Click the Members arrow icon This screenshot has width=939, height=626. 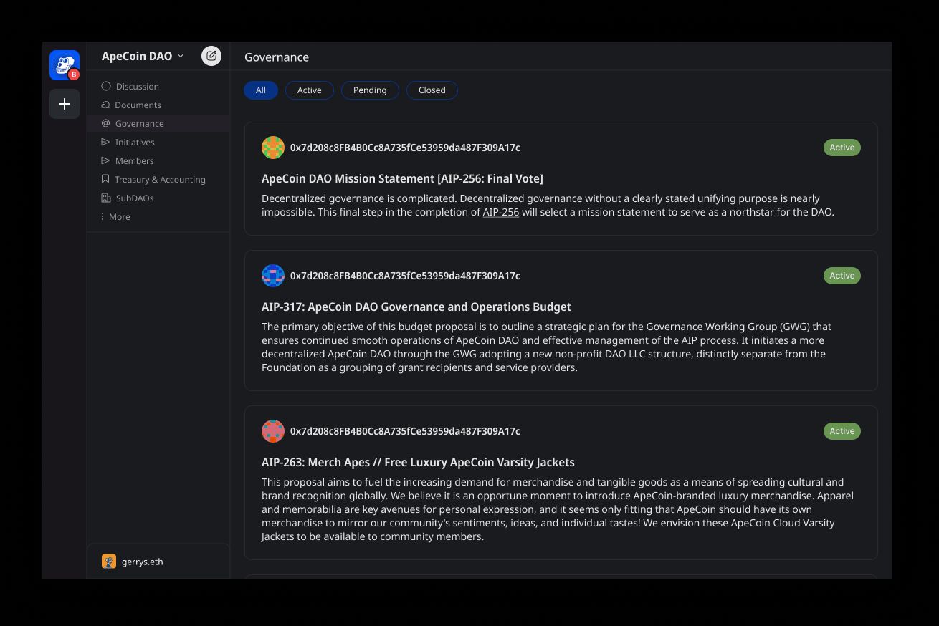point(105,160)
